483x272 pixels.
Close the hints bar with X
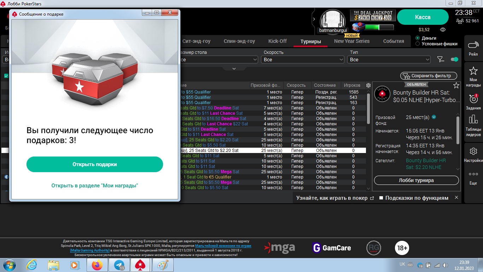tap(456, 198)
